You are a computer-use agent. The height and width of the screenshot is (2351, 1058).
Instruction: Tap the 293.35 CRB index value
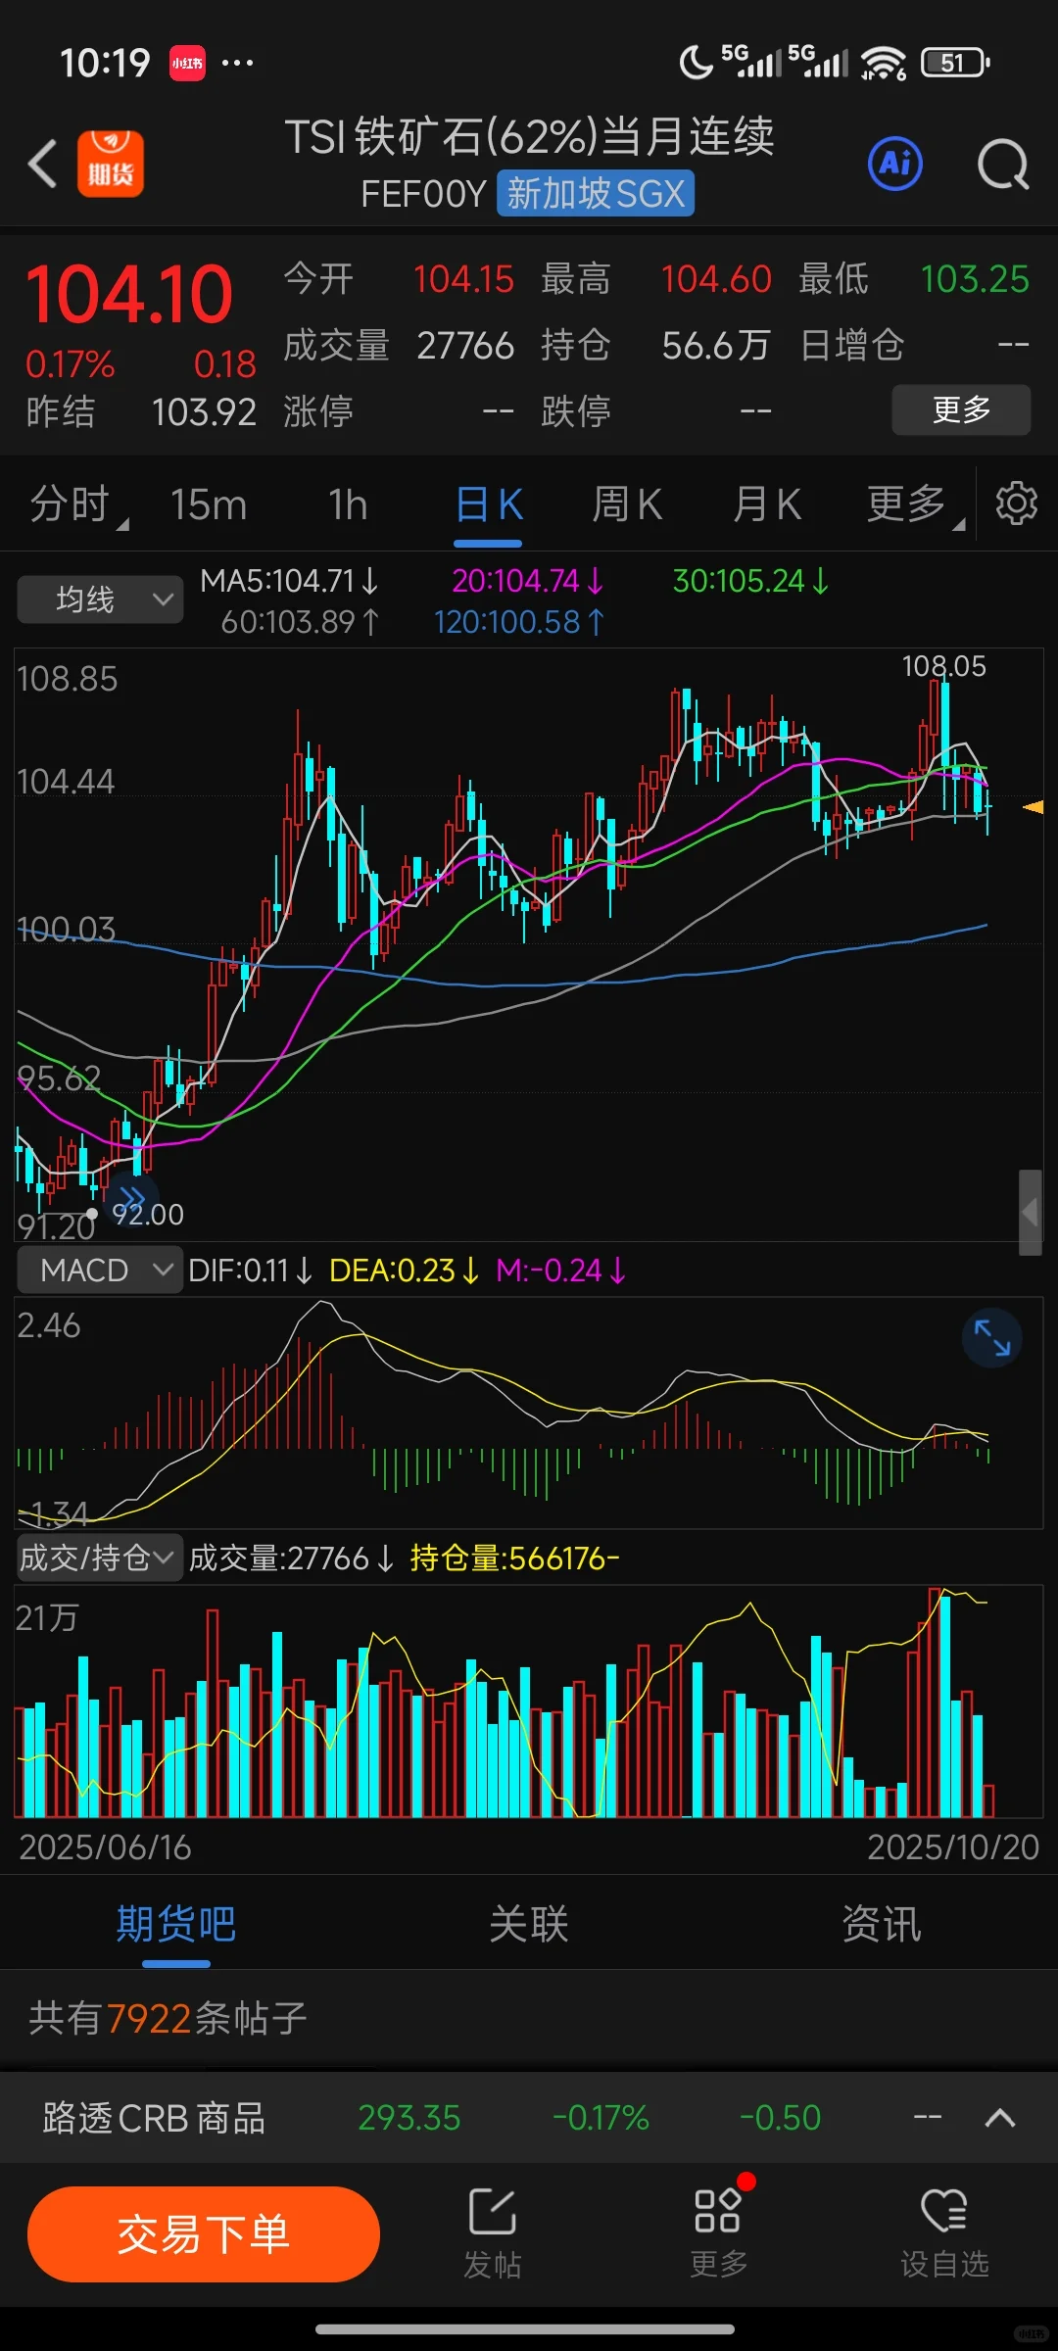(x=409, y=2119)
